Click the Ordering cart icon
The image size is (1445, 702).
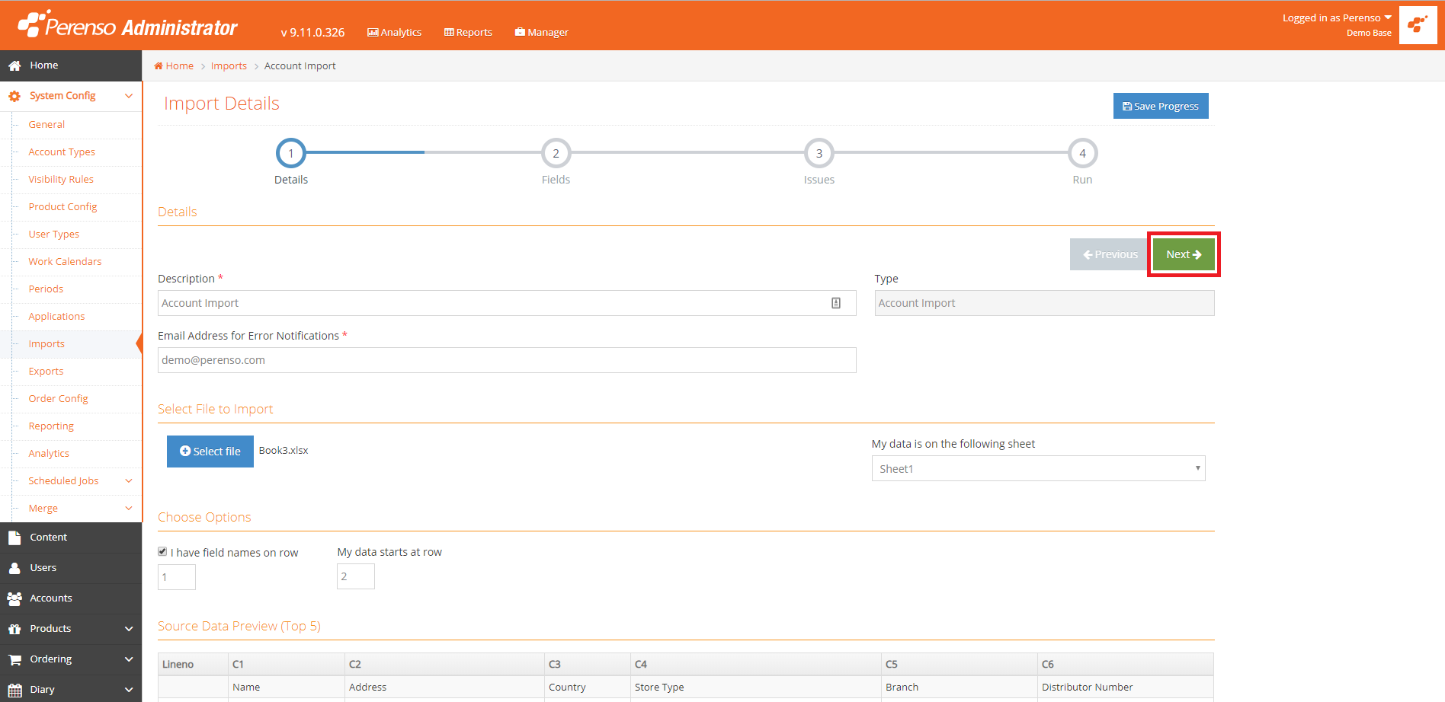14,659
